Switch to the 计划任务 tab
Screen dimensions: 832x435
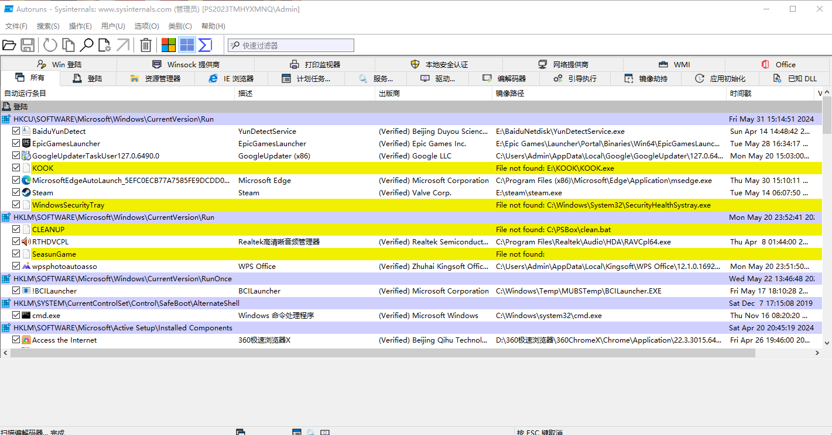click(306, 78)
